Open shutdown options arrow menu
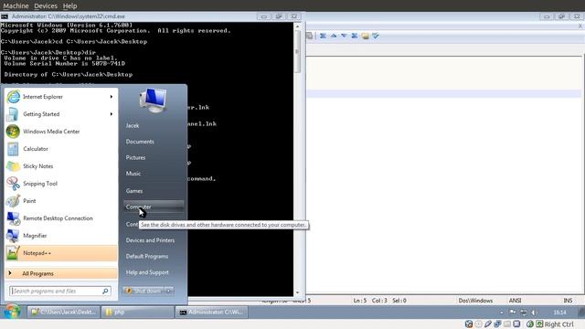 click(x=169, y=291)
